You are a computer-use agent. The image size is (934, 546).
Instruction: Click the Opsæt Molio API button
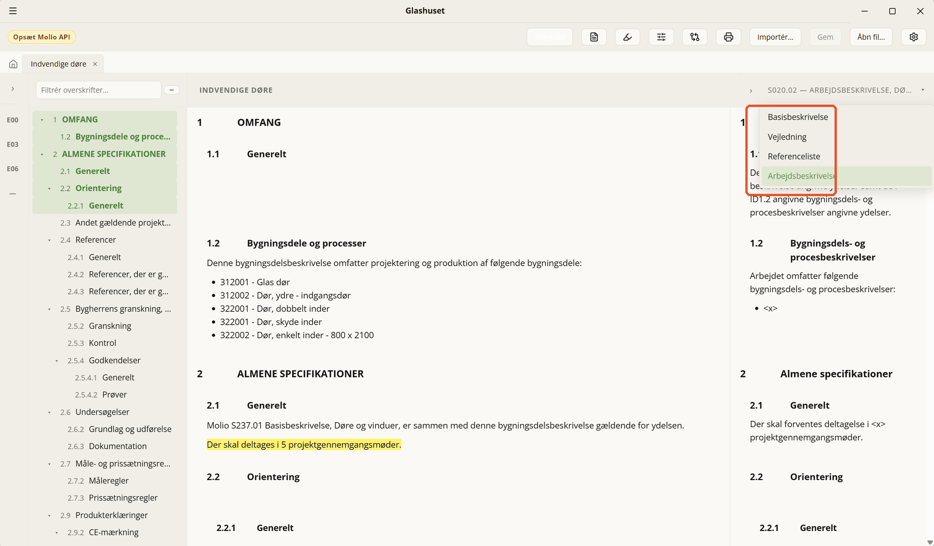[x=42, y=37]
